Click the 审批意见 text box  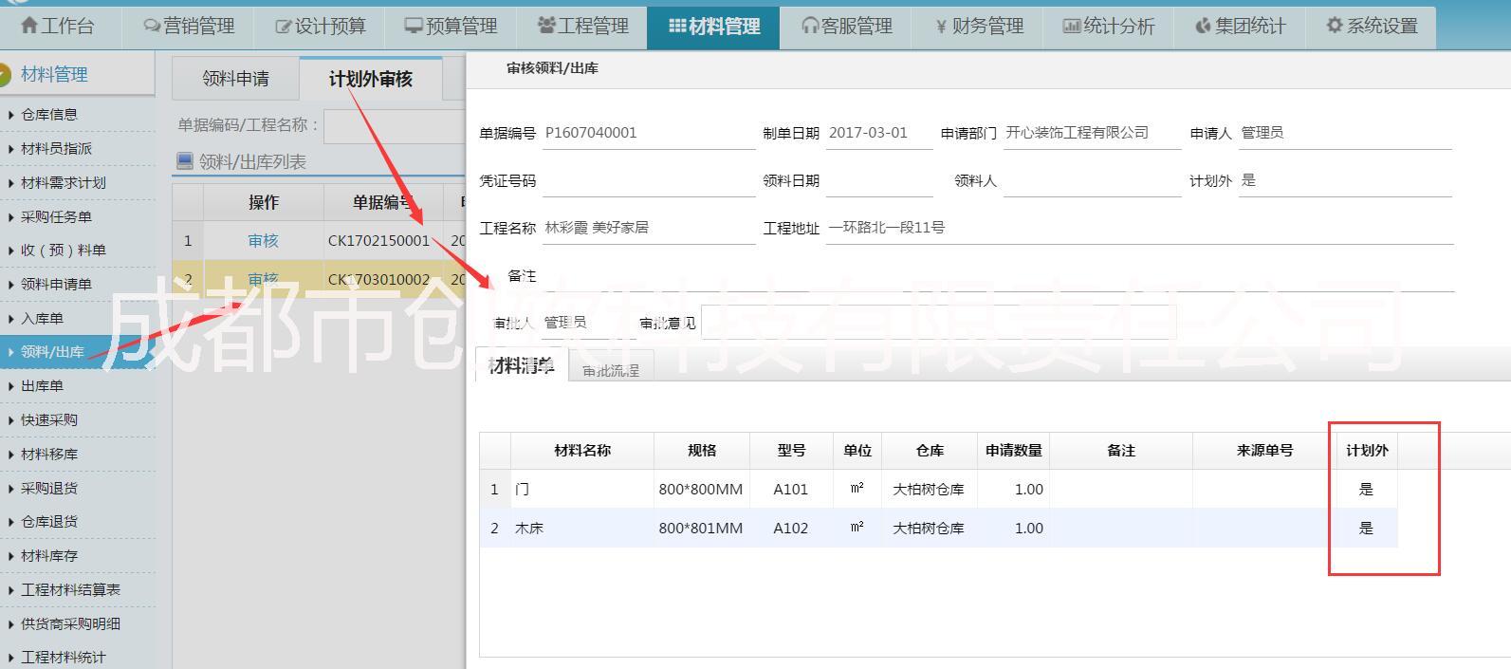(938, 323)
